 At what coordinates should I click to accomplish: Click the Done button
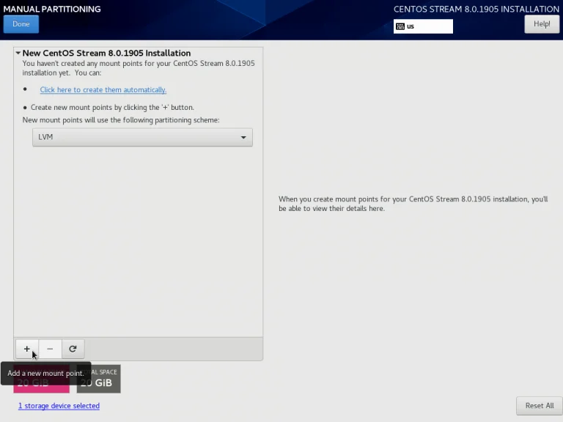pyautogui.click(x=21, y=24)
